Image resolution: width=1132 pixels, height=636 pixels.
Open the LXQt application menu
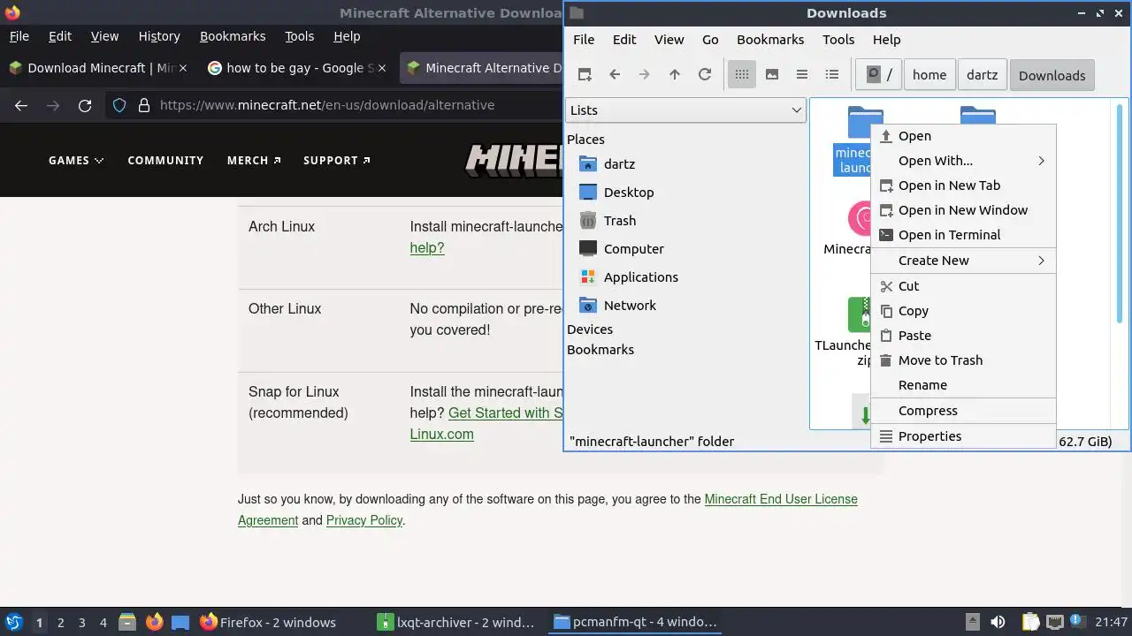tap(13, 622)
